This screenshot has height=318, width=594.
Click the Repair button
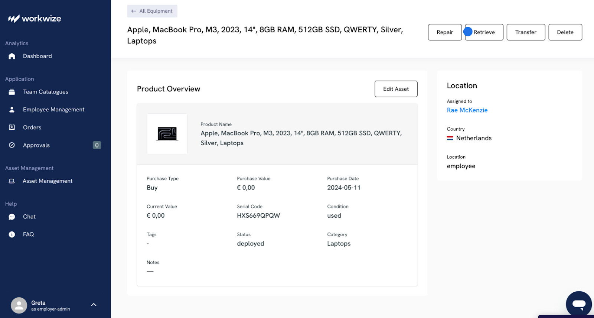(x=444, y=32)
